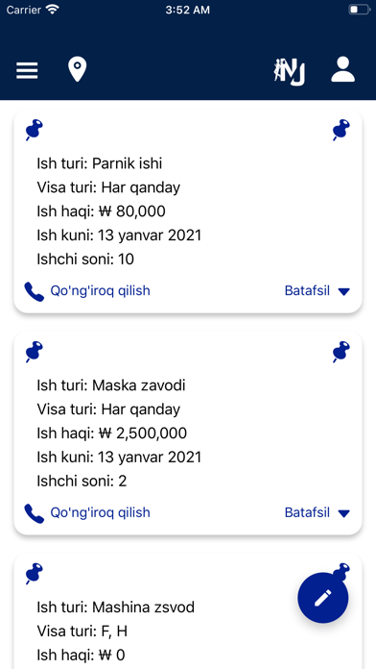Open the user profile icon

[x=342, y=69]
